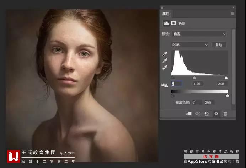View previous state icon
246x168 pixels.
(198, 114)
